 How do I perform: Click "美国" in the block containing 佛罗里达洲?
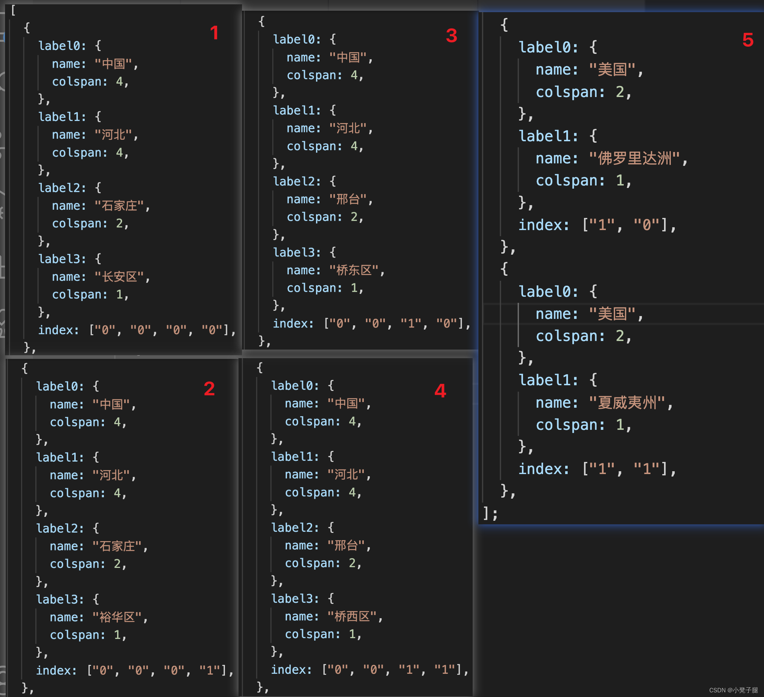pos(612,70)
